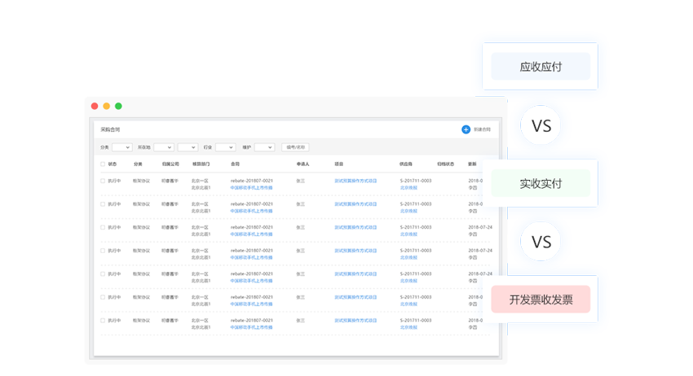Image resolution: width=693 pixels, height=376 pixels.
Task: Click the lower VS circle badge
Action: point(541,242)
